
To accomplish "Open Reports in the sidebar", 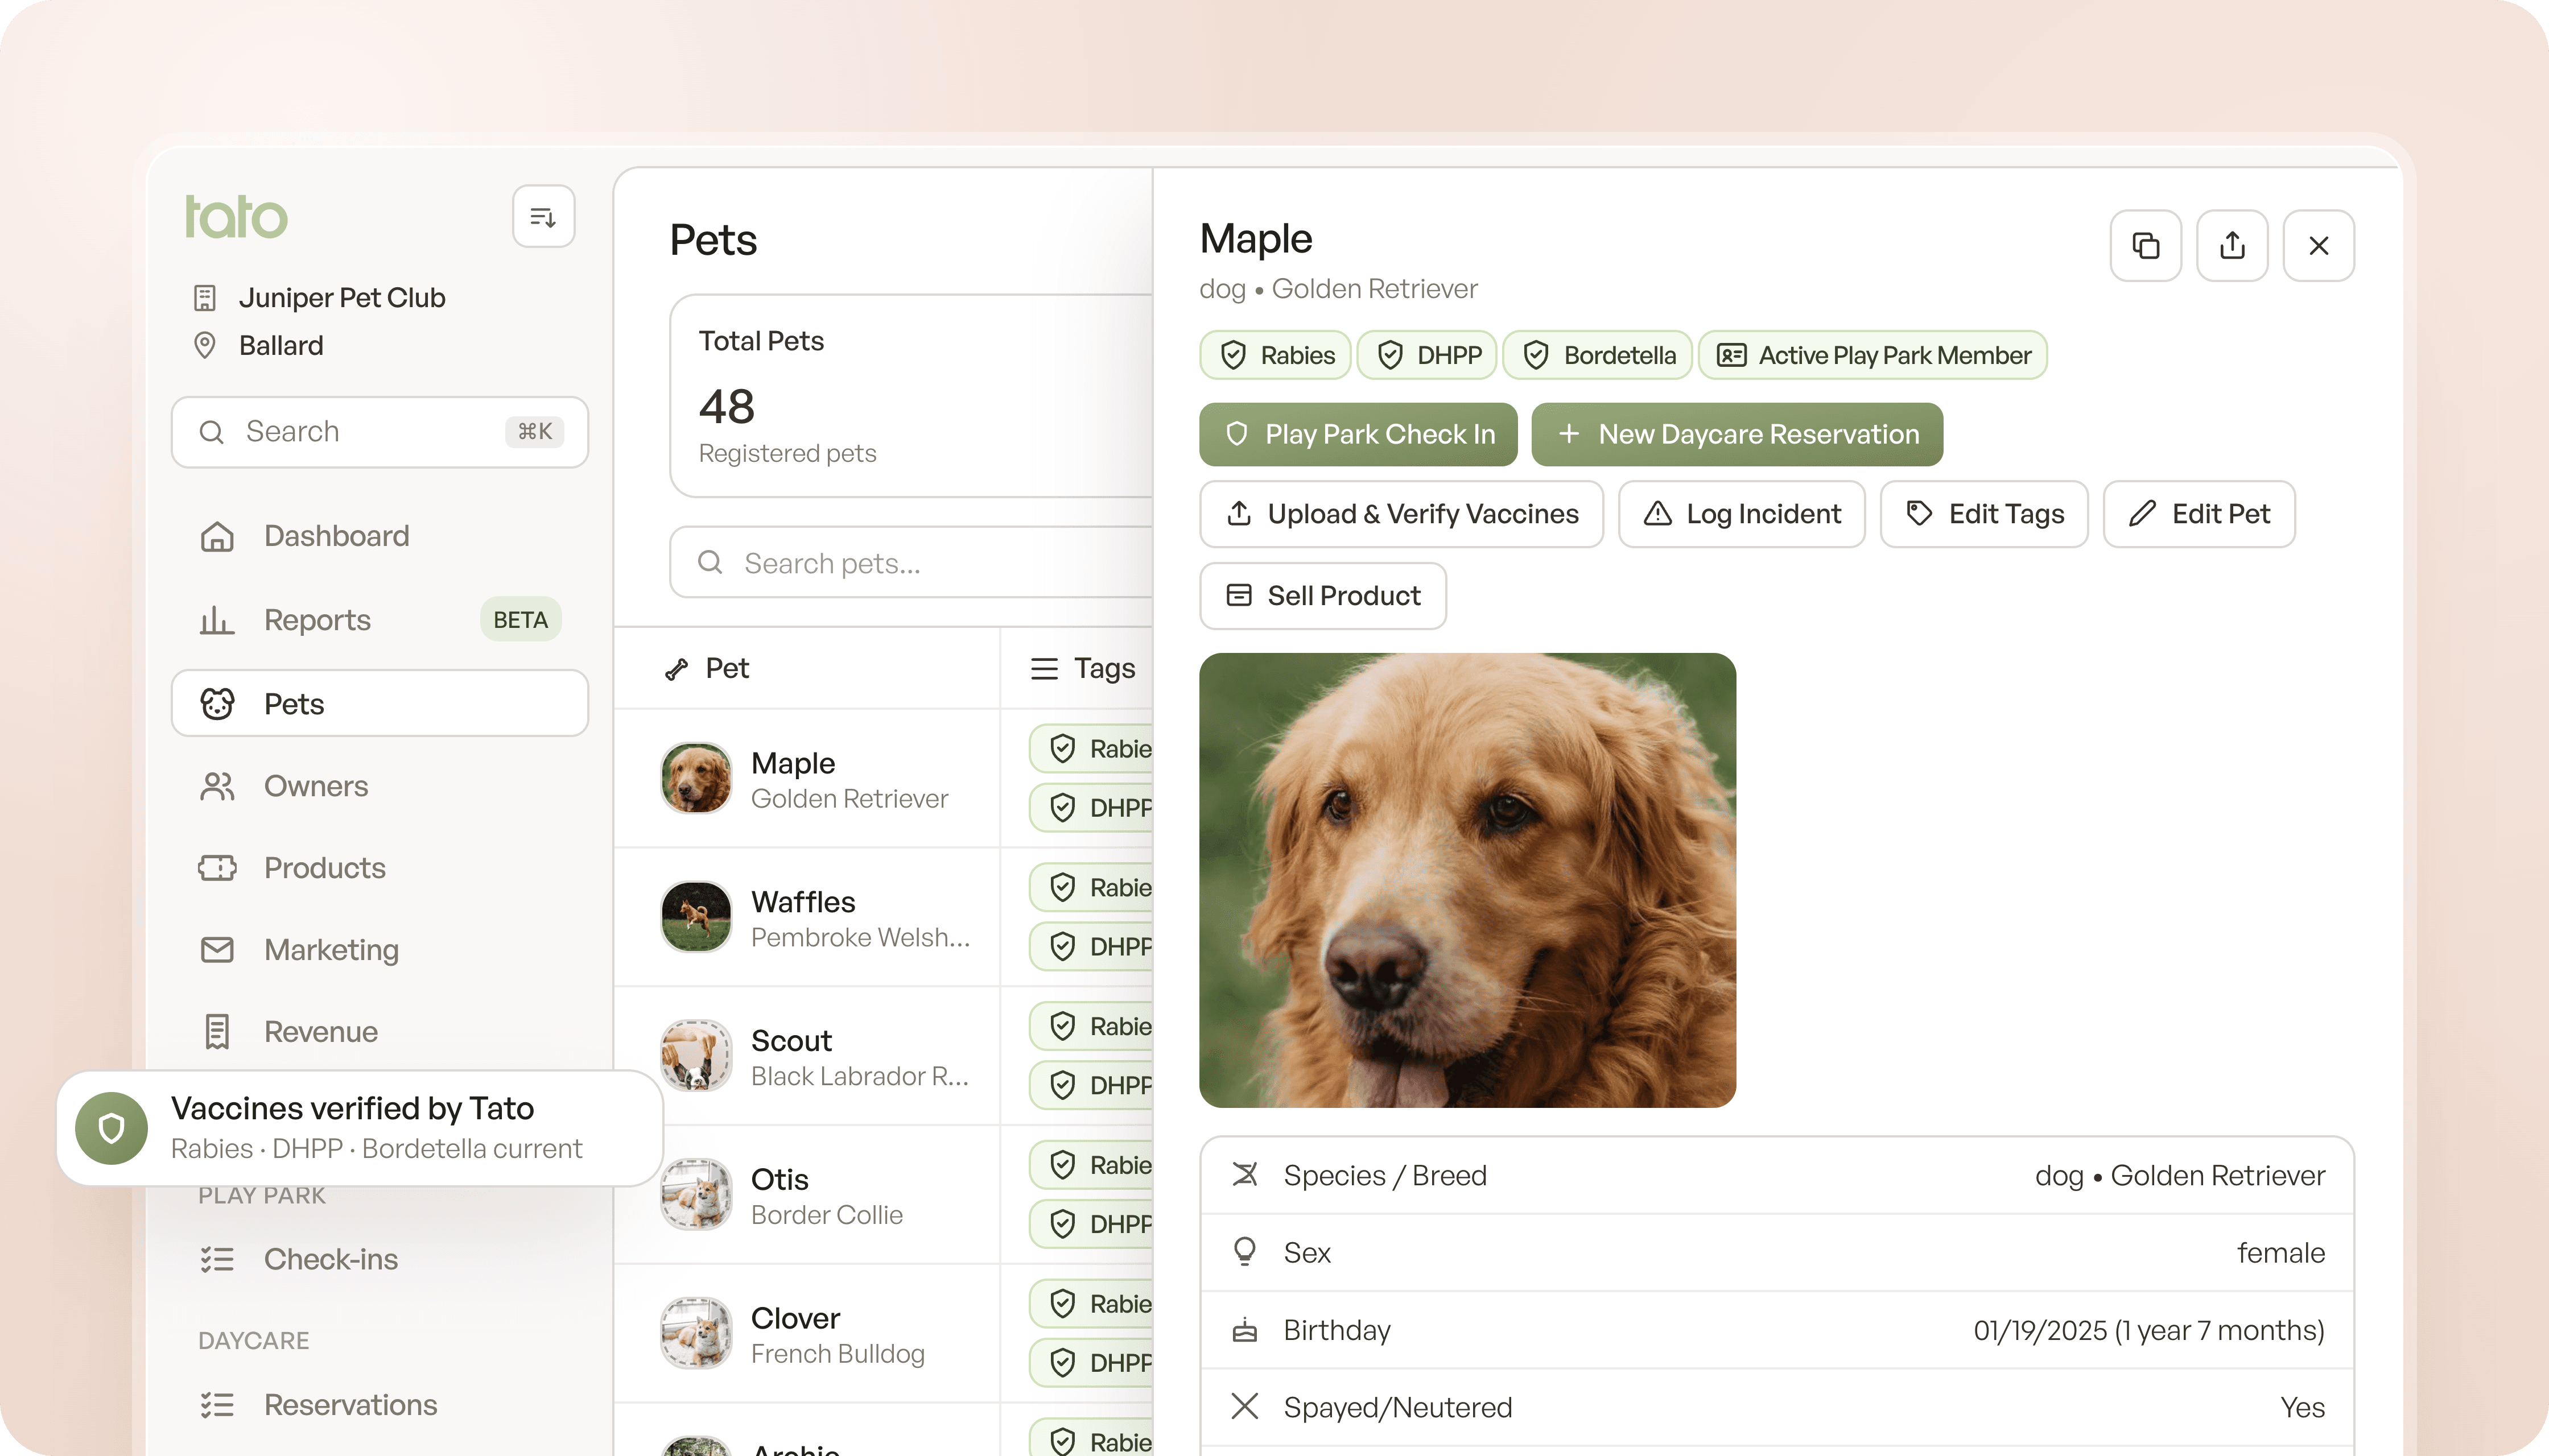I will pyautogui.click(x=379, y=620).
